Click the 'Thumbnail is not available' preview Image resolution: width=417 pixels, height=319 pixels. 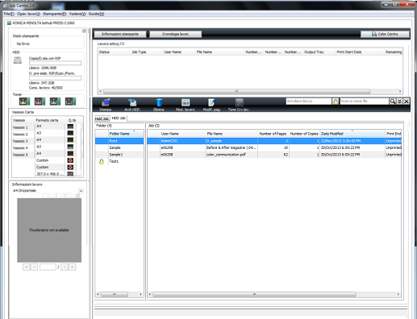pyautogui.click(x=49, y=230)
